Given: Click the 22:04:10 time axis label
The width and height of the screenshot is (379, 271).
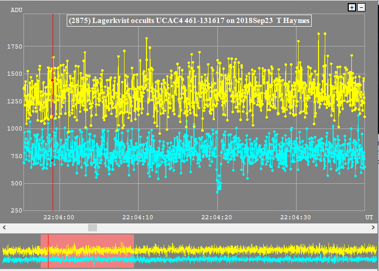Looking at the screenshot, I should pyautogui.click(x=138, y=217).
